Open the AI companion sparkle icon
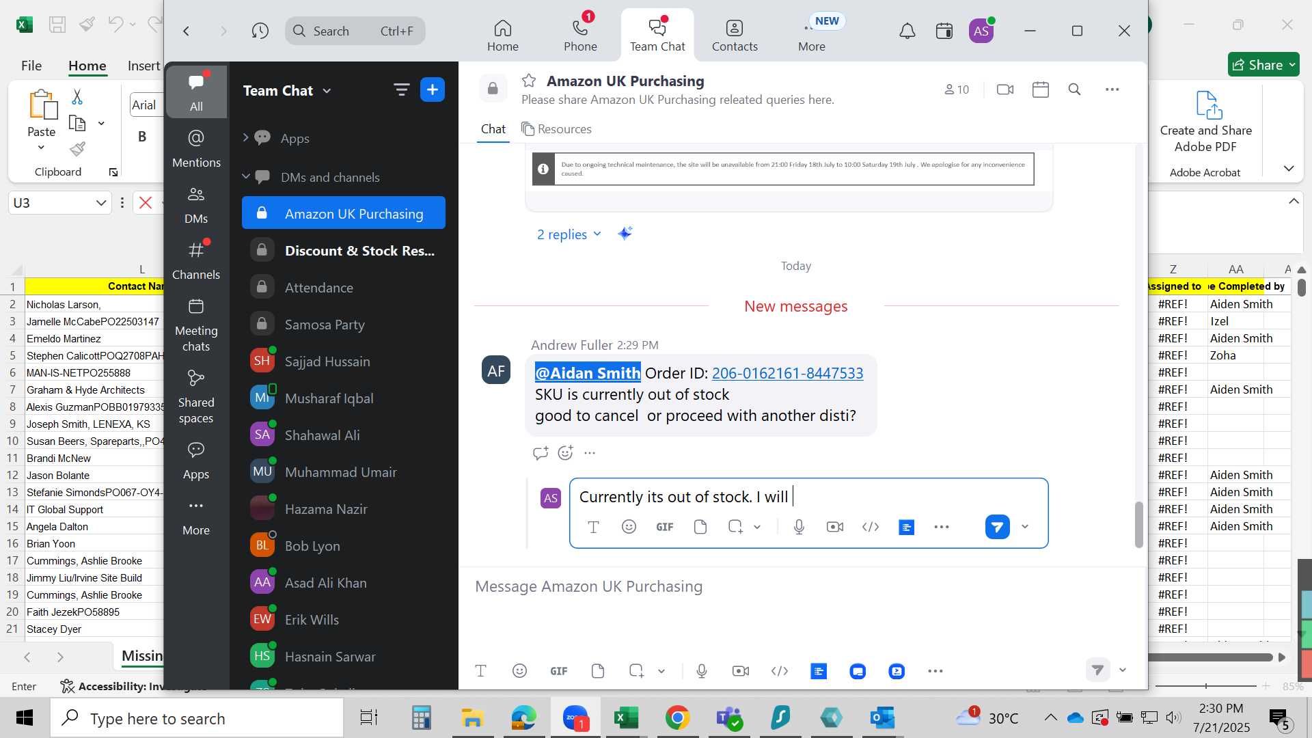This screenshot has width=1312, height=738. pyautogui.click(x=625, y=234)
